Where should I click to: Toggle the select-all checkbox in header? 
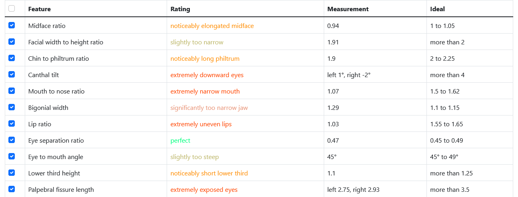12,8
